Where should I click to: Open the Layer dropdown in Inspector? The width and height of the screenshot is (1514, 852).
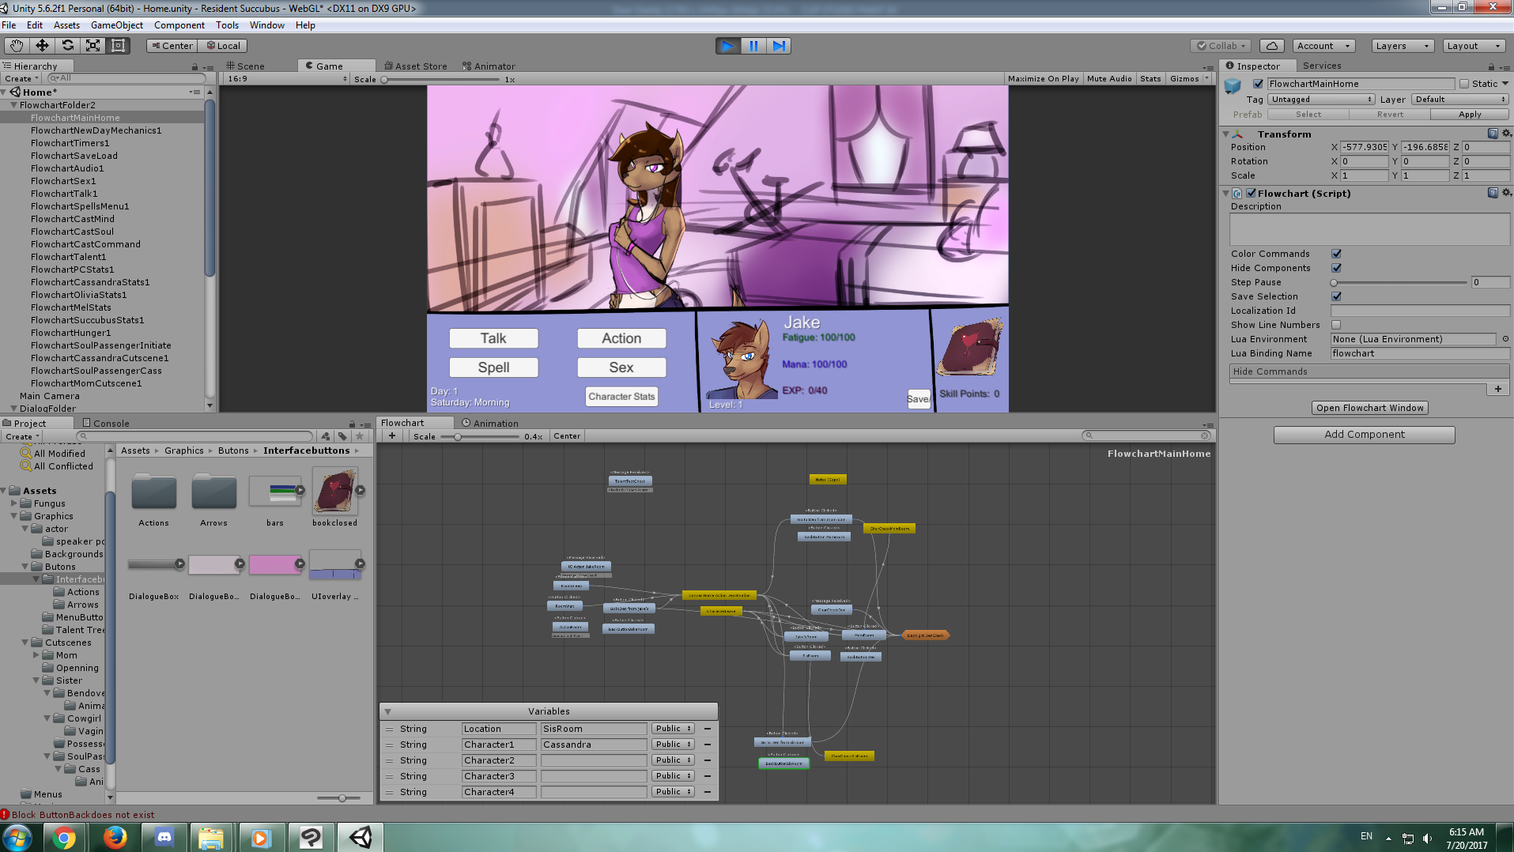click(x=1460, y=100)
